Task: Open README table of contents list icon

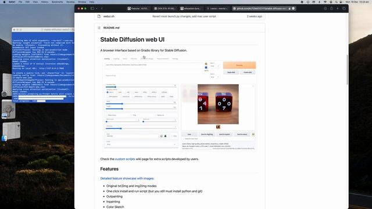Action: tap(99, 28)
